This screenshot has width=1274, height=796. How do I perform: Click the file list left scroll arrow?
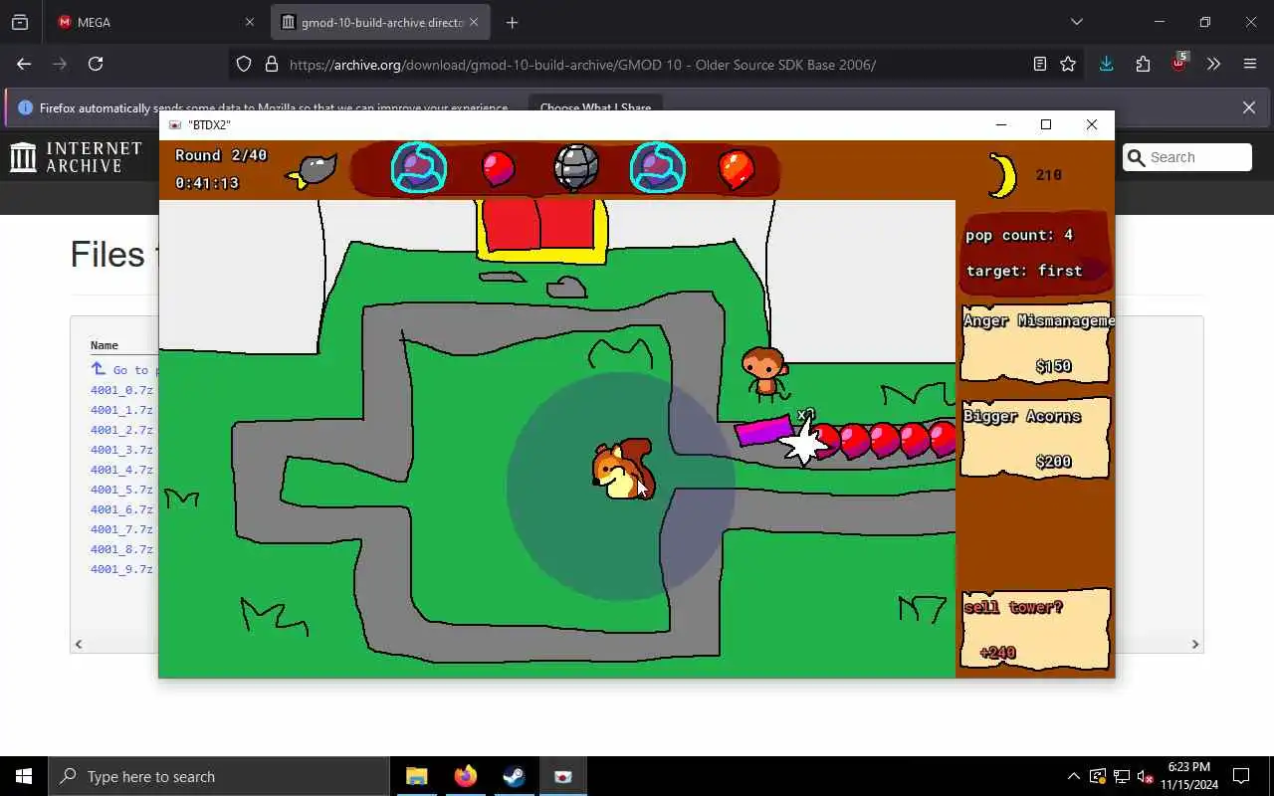click(79, 644)
